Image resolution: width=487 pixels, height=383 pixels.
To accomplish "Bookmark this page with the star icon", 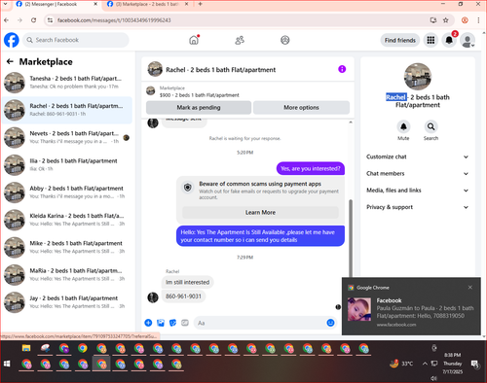I will point(446,20).
